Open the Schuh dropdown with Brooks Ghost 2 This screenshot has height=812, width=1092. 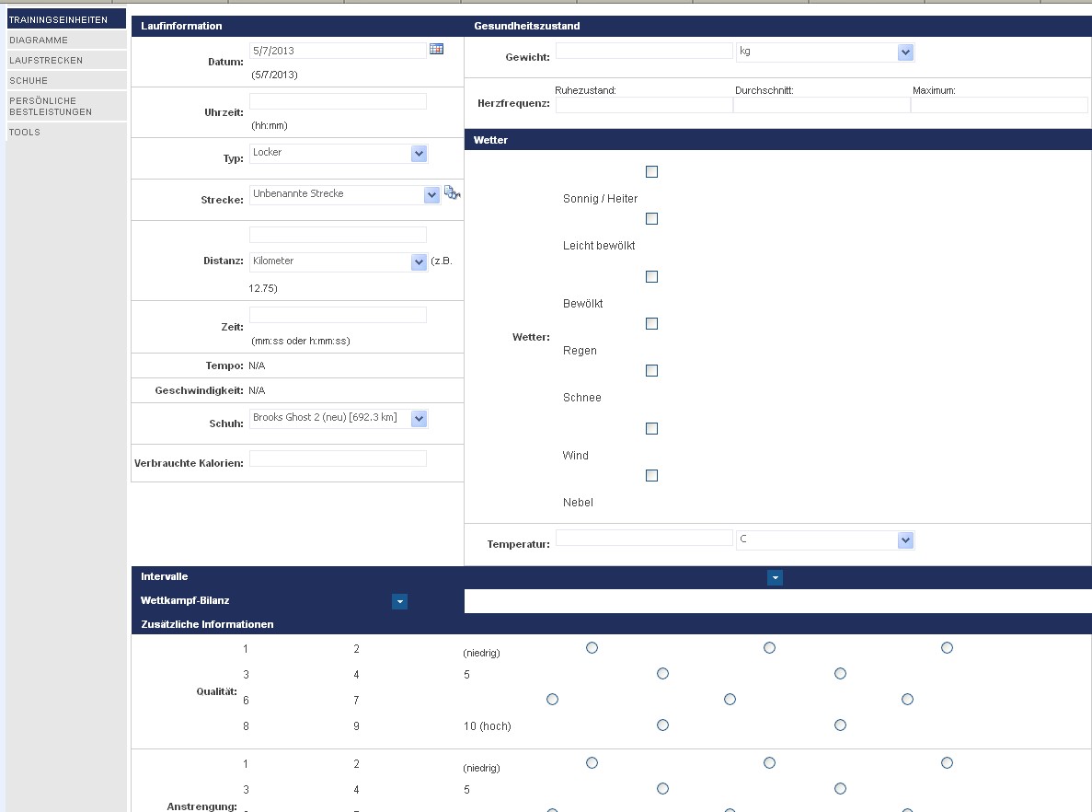coord(419,419)
